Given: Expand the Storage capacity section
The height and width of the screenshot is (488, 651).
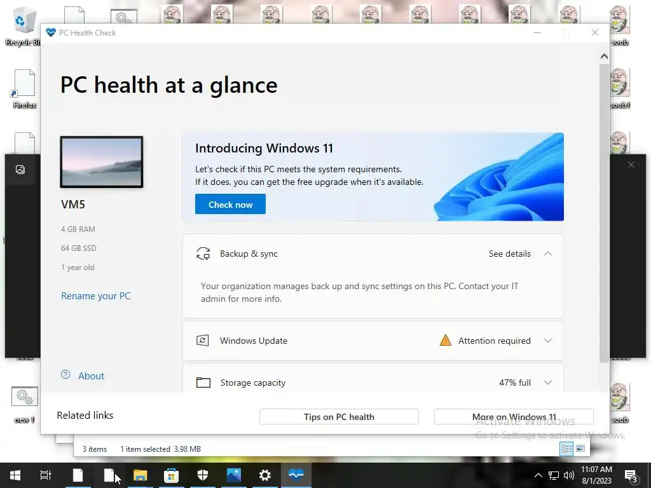Looking at the screenshot, I should [x=548, y=382].
